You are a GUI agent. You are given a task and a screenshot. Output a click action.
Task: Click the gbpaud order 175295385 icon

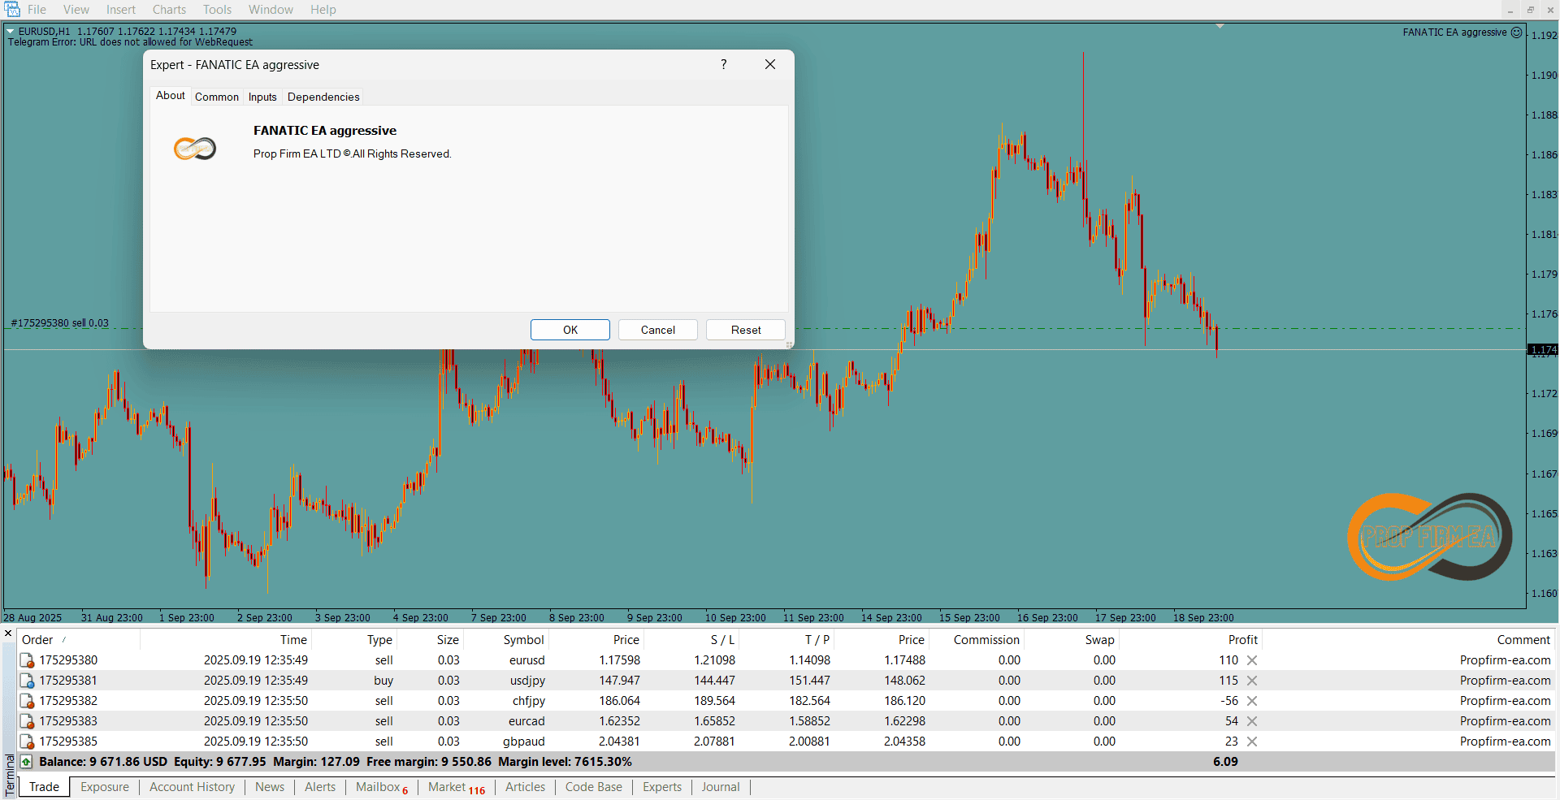[27, 742]
